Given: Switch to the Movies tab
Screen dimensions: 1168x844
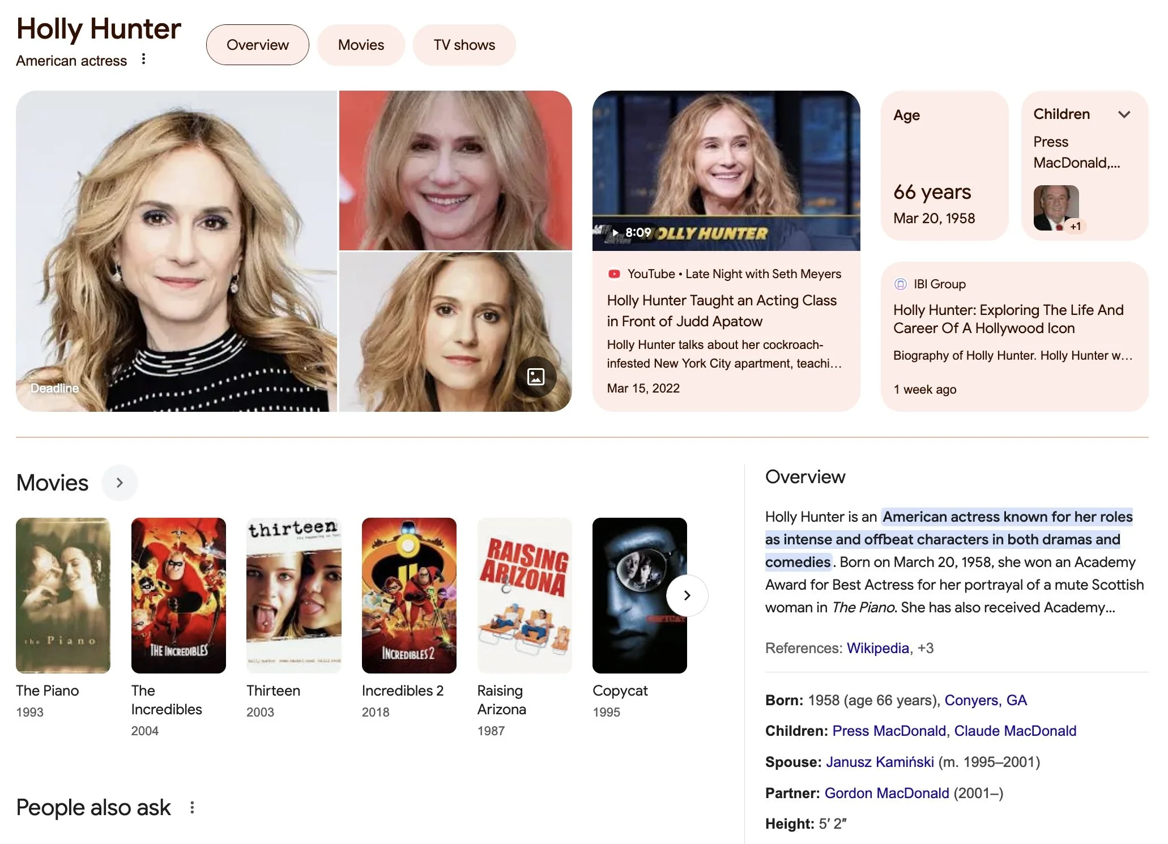Looking at the screenshot, I should 361,45.
